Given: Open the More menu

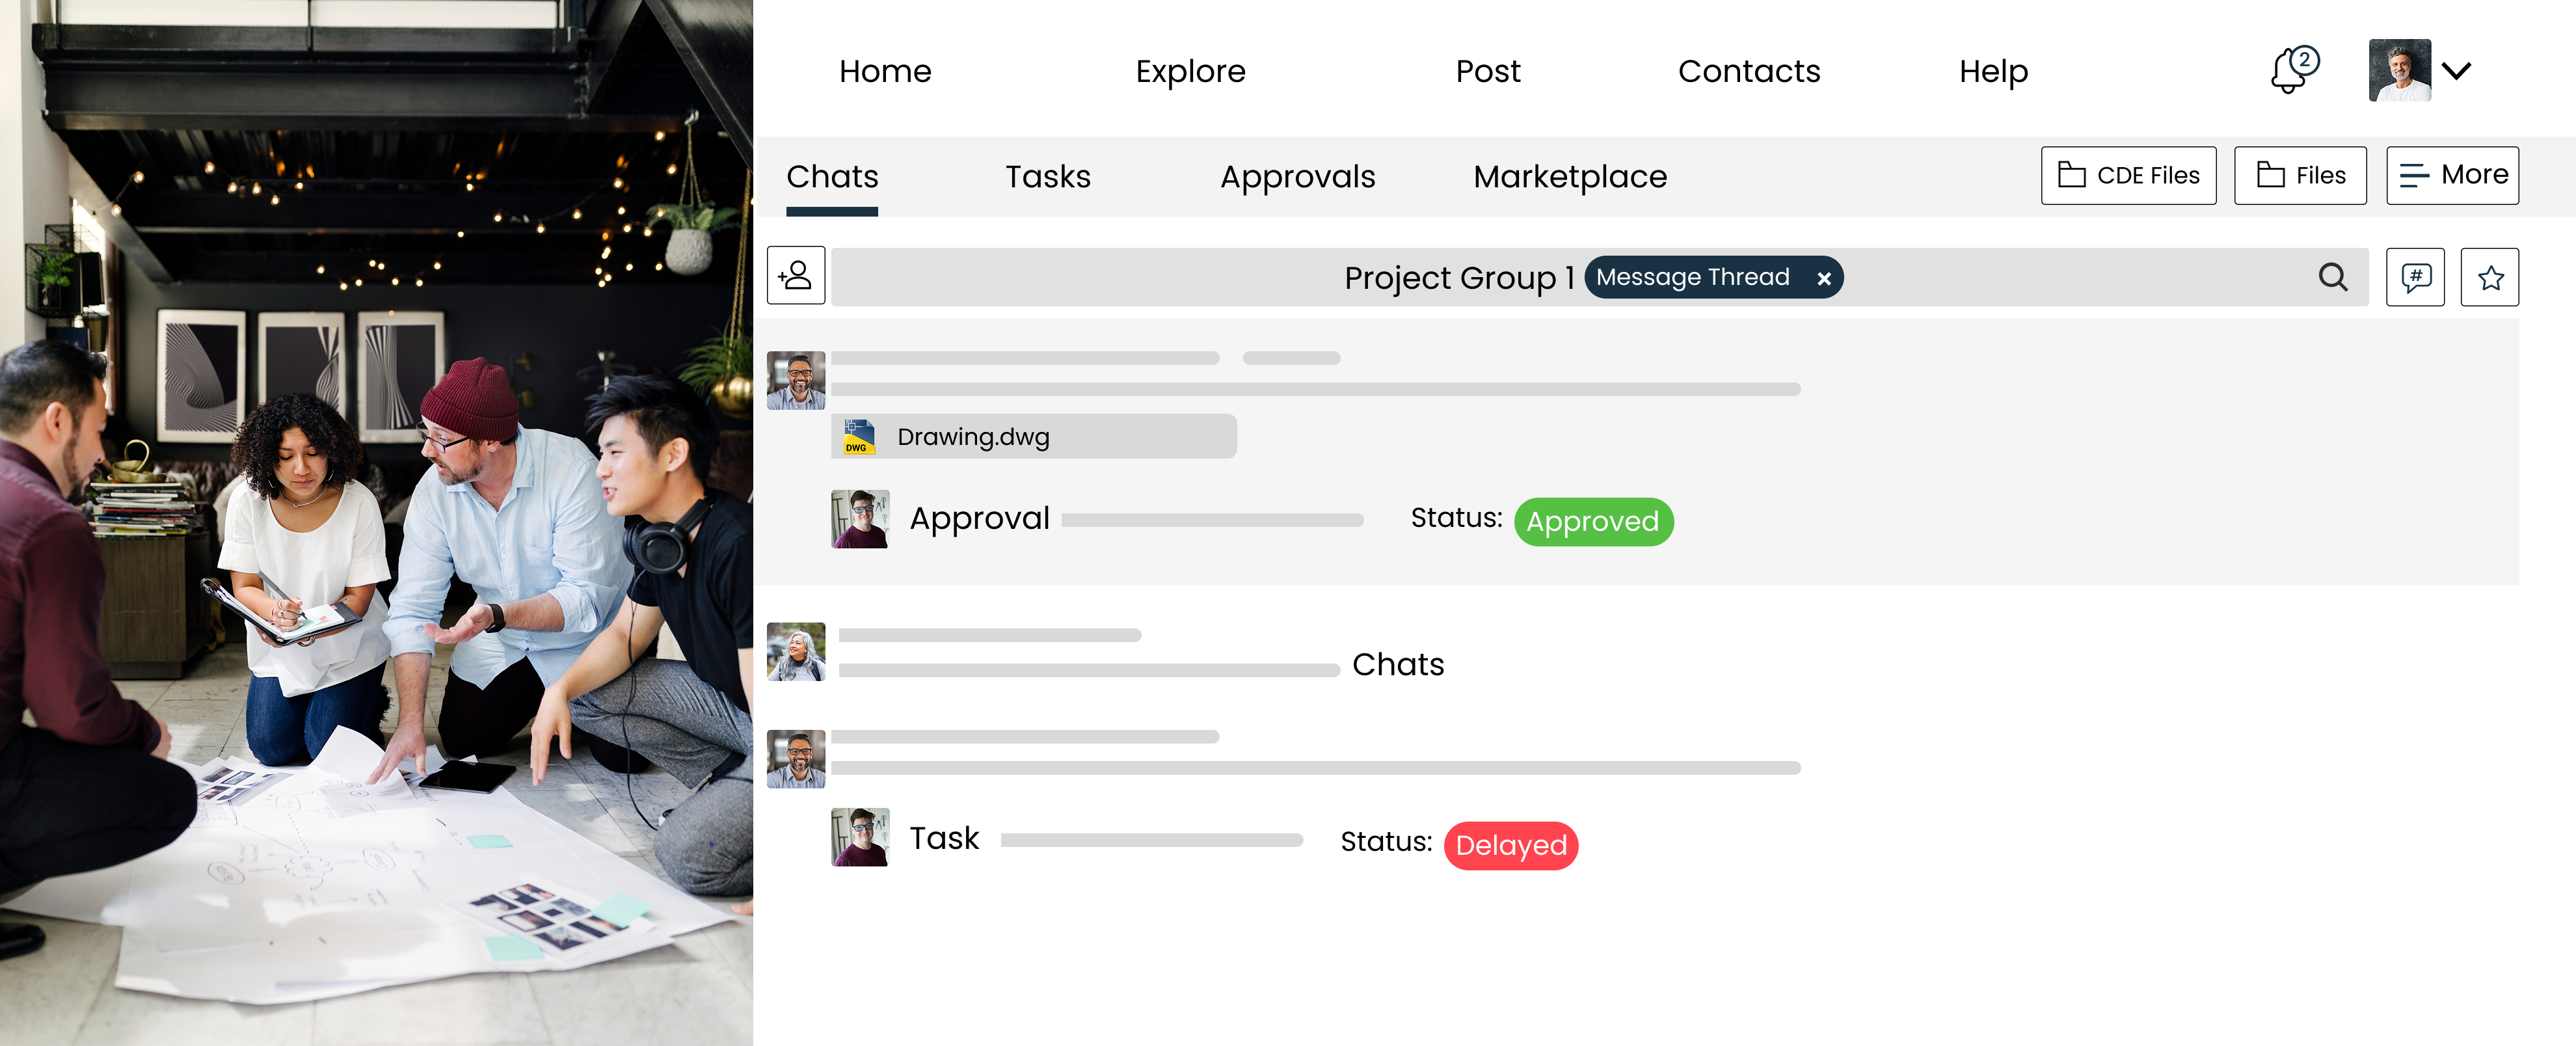Looking at the screenshot, I should [x=2452, y=176].
